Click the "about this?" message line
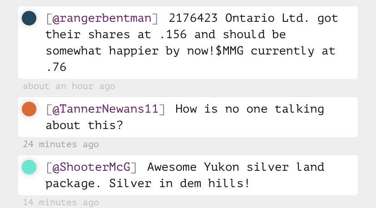This screenshot has height=208, width=376. pyautogui.click(x=84, y=125)
